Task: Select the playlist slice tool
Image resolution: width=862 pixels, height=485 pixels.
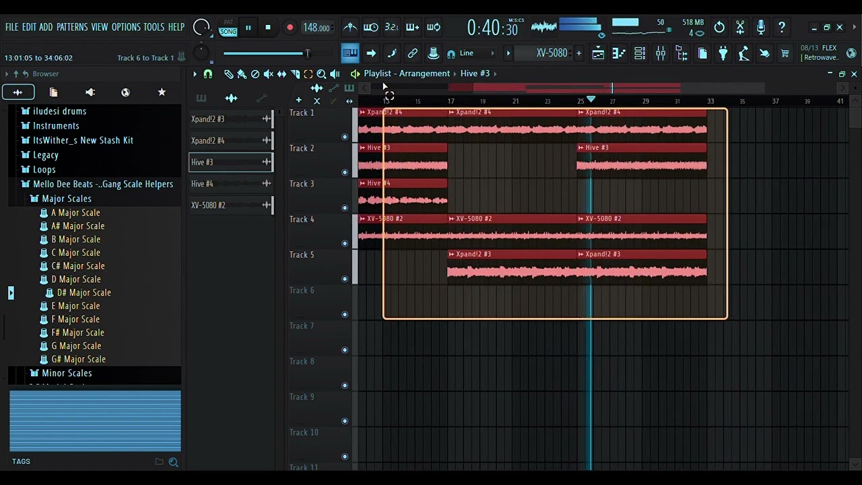Action: pos(295,74)
